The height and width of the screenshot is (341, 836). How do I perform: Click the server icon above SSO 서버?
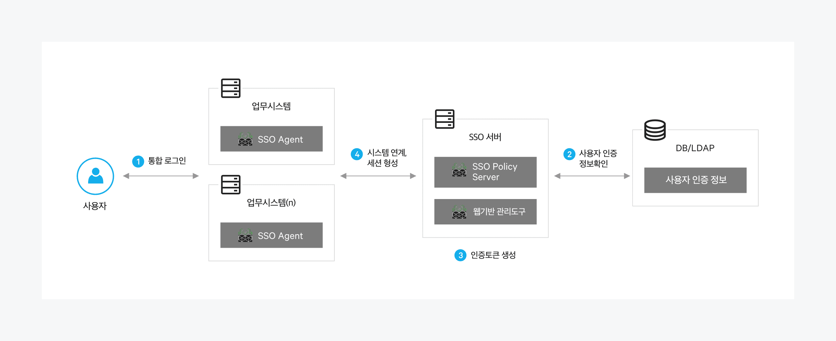444,119
